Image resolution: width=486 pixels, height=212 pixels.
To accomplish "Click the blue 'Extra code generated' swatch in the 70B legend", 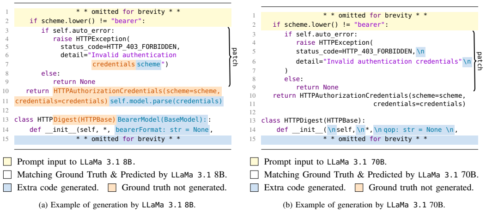I will (x=255, y=187).
